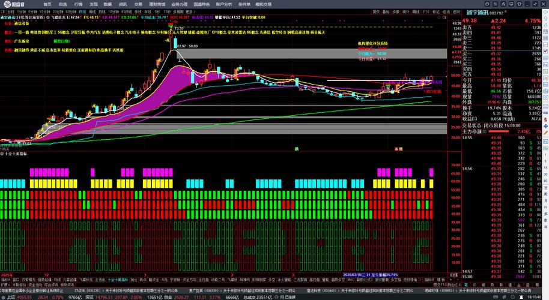The image size is (549, 300).
Task: Select the 三龙聚首 indicator tab
Action: [x=300, y=280]
